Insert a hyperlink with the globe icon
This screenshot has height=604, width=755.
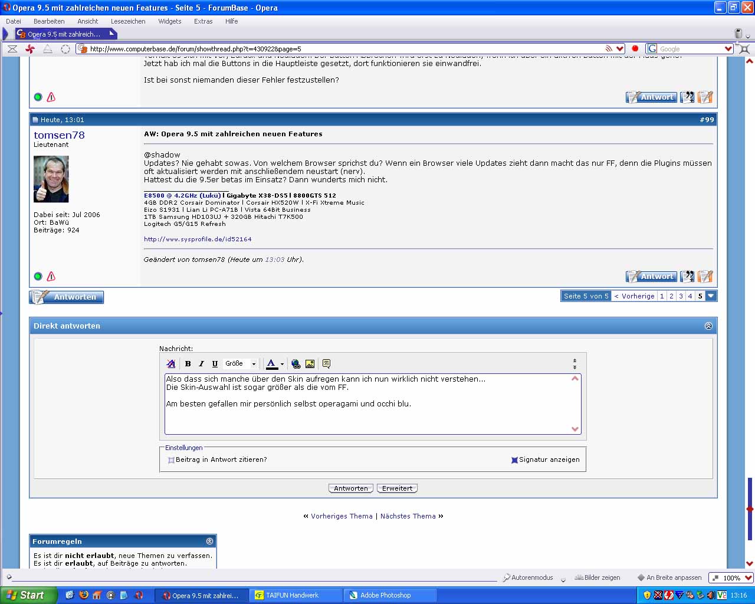(296, 364)
